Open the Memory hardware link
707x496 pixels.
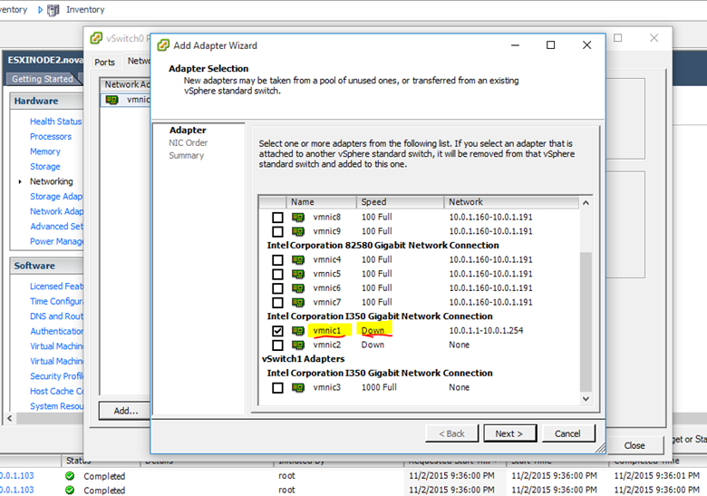[45, 151]
